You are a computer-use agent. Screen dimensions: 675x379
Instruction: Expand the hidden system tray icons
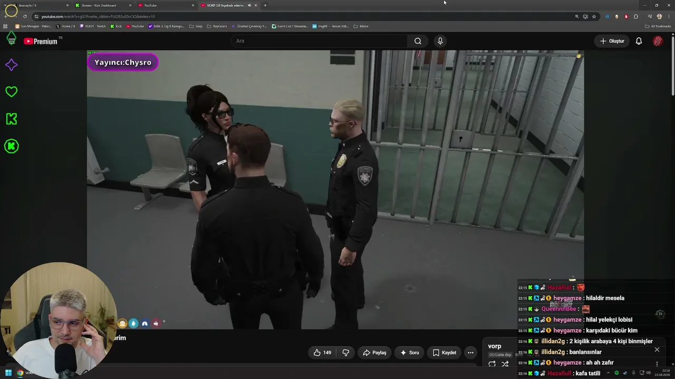(x=609, y=373)
